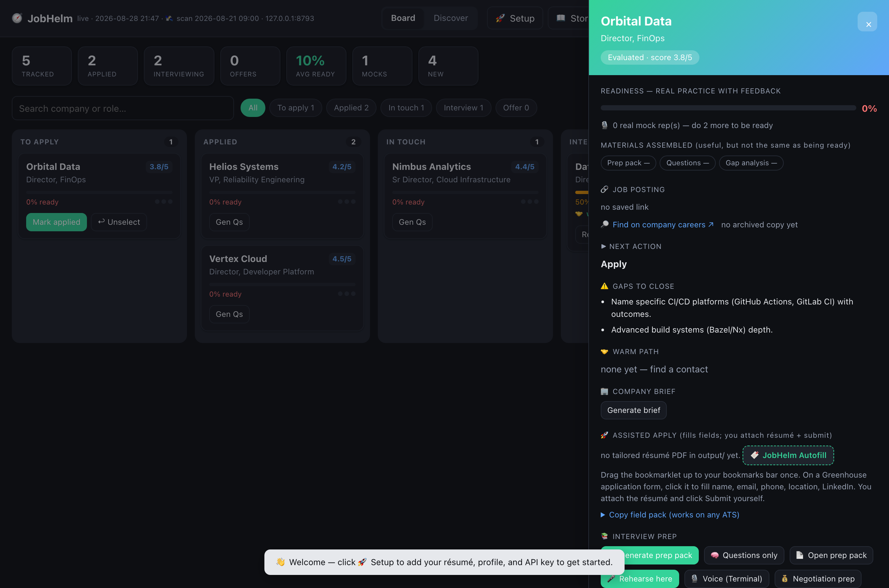Open the Setup rocket button

515,18
